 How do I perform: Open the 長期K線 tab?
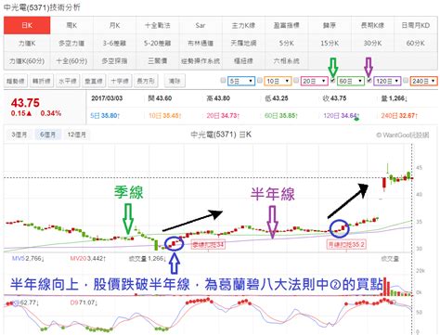point(372,25)
